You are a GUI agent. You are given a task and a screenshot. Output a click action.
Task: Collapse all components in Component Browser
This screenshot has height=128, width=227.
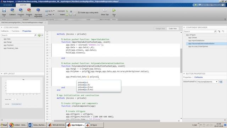223,31
